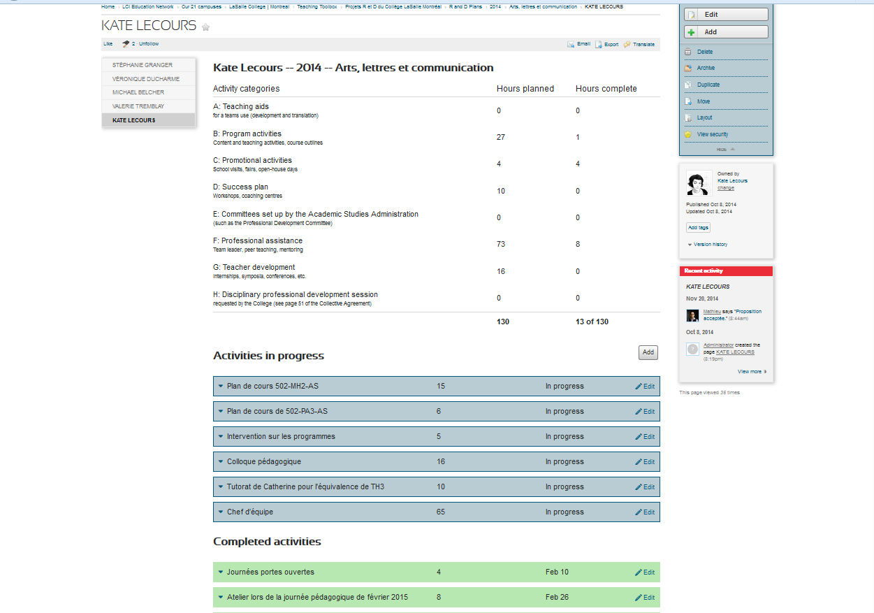Click the Administrator name link in Recent activity
The image size is (874, 613).
718,345
